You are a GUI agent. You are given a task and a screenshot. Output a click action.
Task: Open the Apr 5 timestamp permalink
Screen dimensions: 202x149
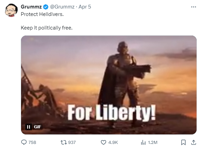pyautogui.click(x=85, y=7)
